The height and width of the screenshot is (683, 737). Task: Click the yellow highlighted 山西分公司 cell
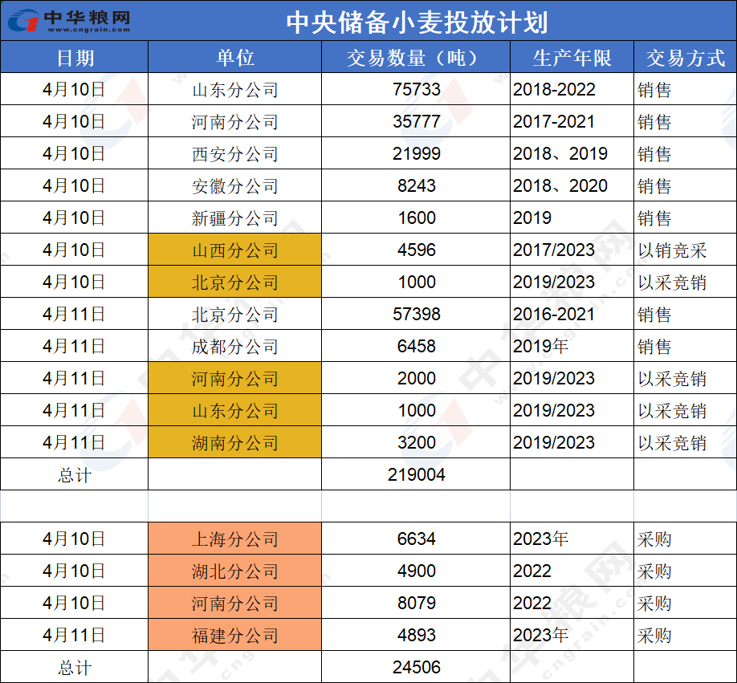coord(234,250)
